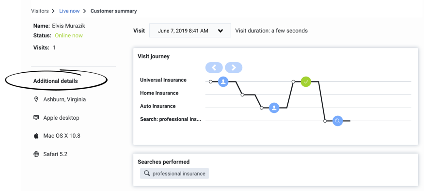424x191 pixels.
Task: Go back to Visitors breadcrumb
Action: 40,11
